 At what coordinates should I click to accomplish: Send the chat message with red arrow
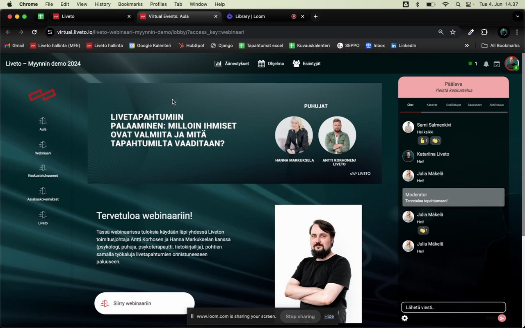click(x=502, y=318)
